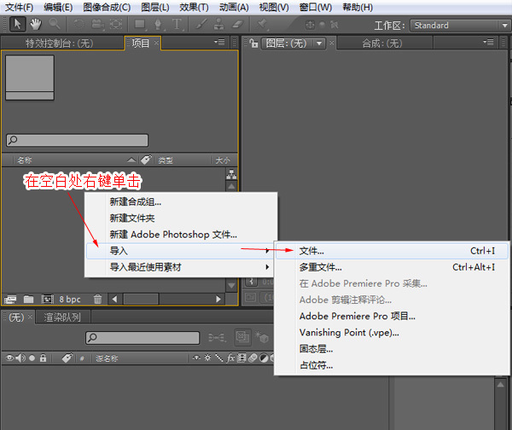
Task: Select the Puppet Pin tool
Action: (x=262, y=24)
